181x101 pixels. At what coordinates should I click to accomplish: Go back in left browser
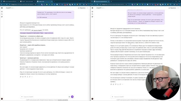1,4
